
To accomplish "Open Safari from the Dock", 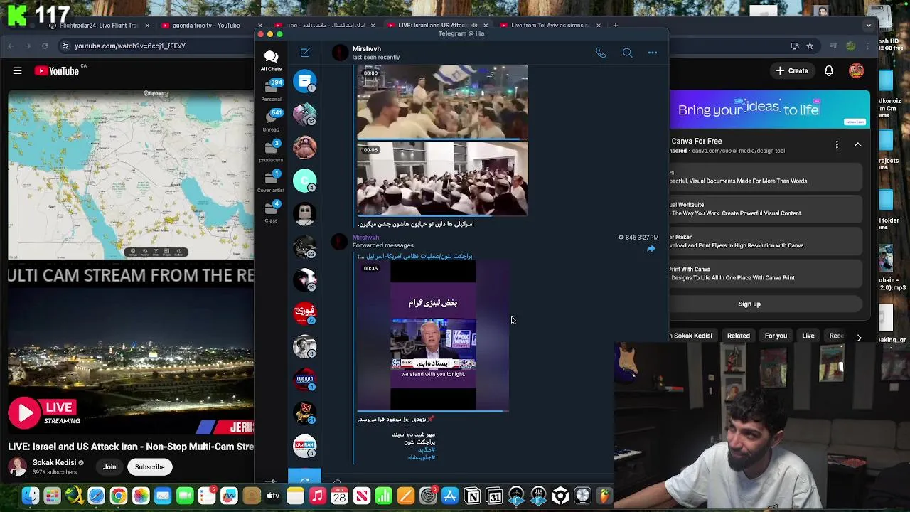I will pyautogui.click(x=96, y=496).
